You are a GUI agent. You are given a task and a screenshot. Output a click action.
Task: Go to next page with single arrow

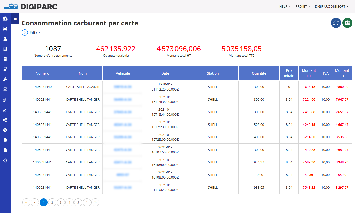(87, 202)
